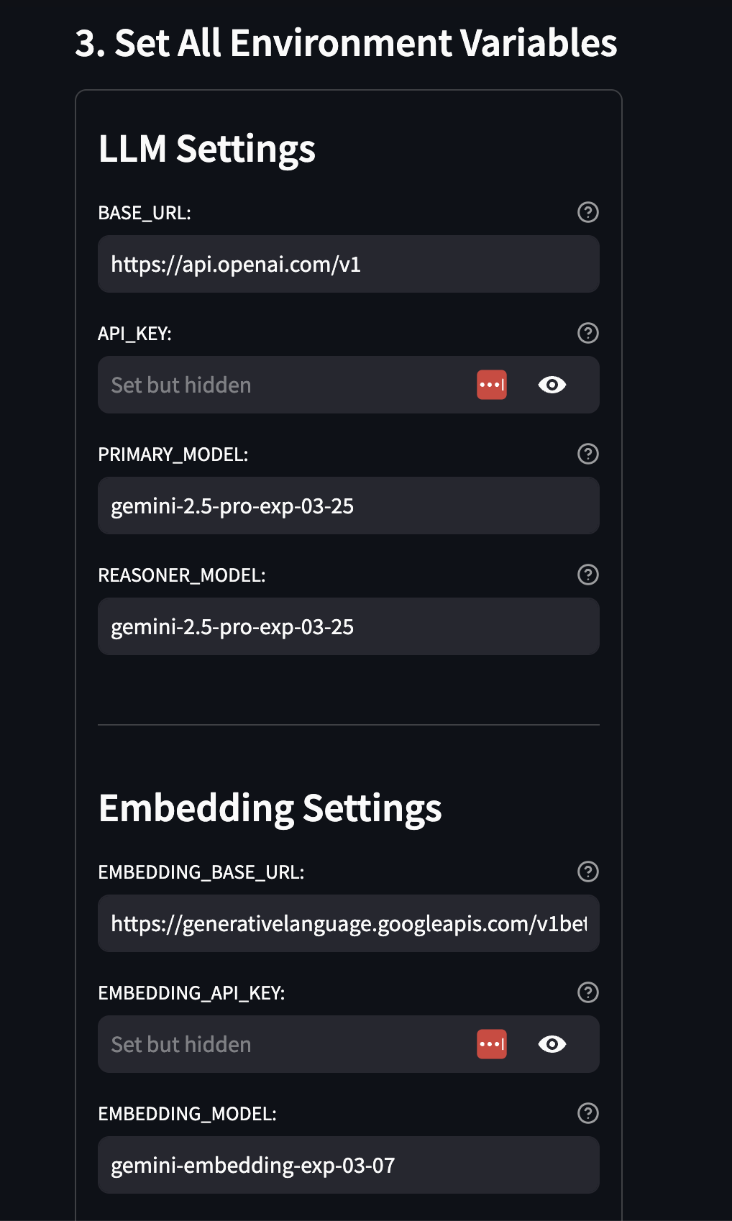Select the PRIMARY_MODEL text box
The width and height of the screenshot is (732, 1221).
tap(349, 506)
